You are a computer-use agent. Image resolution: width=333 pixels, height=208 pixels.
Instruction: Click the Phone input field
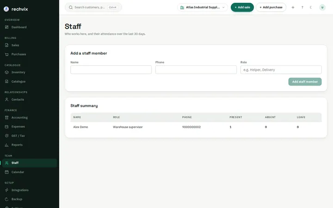pyautogui.click(x=196, y=70)
